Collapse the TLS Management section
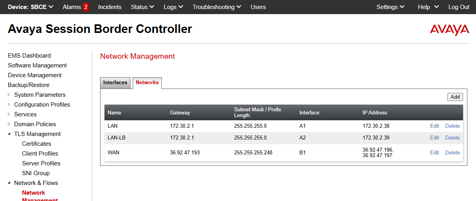 coord(9,134)
